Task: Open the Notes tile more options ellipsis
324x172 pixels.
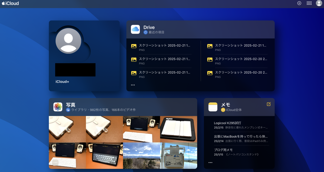Action: click(210, 163)
